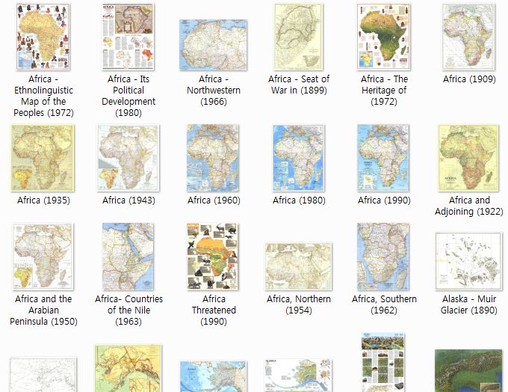Click the Africa (1935) map image
508x392 pixels.
(43, 157)
